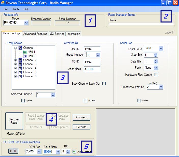Adjust the COM Bits spinner
179x157 pixels.
[x=68, y=152]
